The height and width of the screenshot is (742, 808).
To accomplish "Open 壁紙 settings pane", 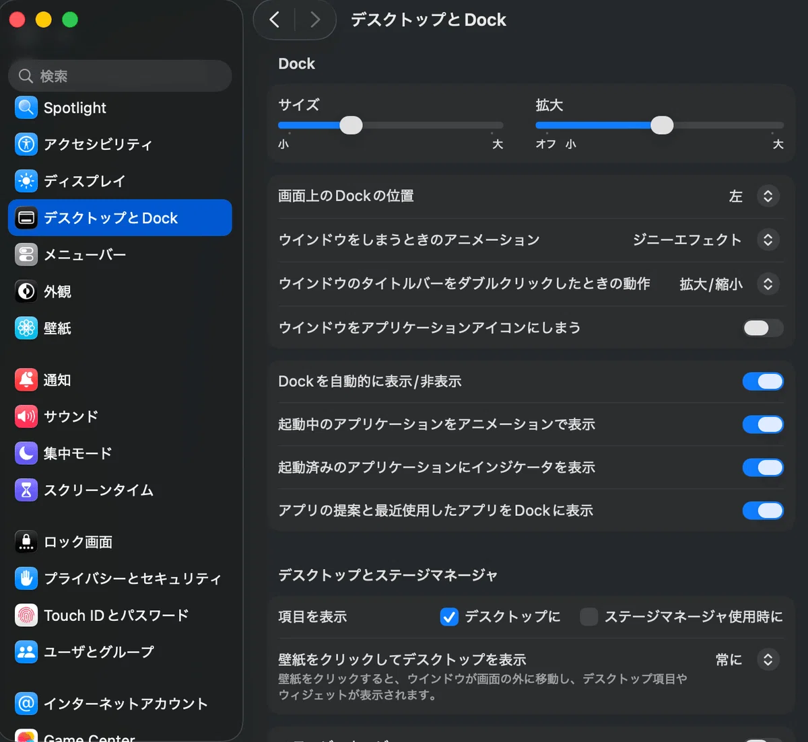I will [x=120, y=328].
